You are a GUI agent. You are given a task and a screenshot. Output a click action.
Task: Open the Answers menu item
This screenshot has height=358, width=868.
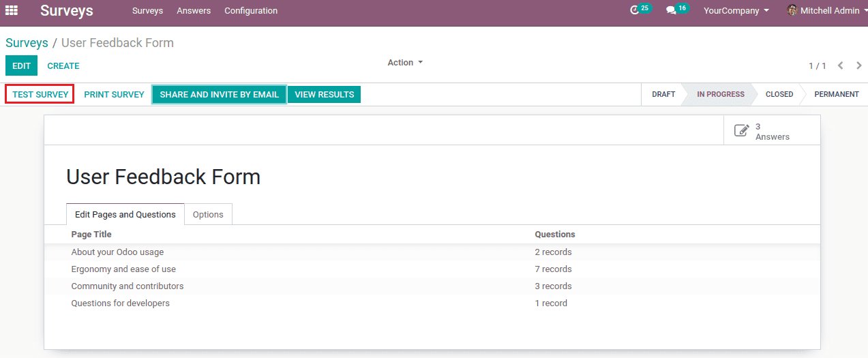pos(194,11)
